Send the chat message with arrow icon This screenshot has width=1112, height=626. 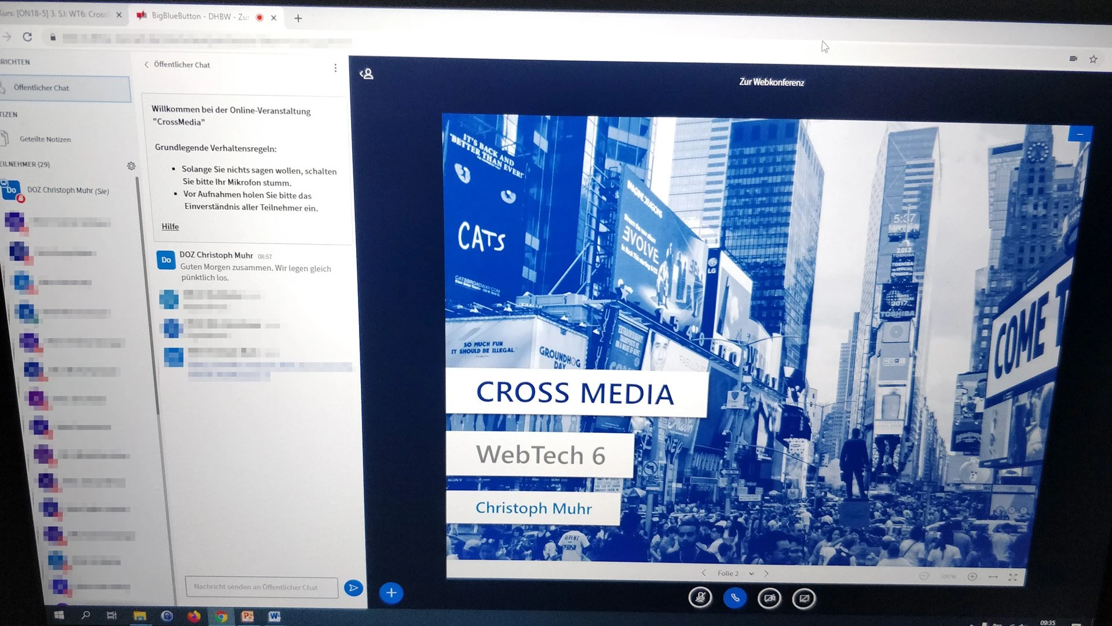tap(353, 588)
